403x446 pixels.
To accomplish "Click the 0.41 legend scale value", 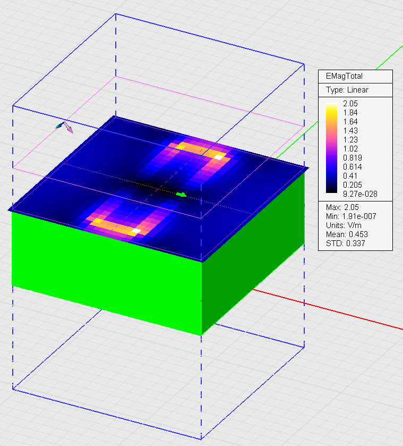I will point(351,175).
